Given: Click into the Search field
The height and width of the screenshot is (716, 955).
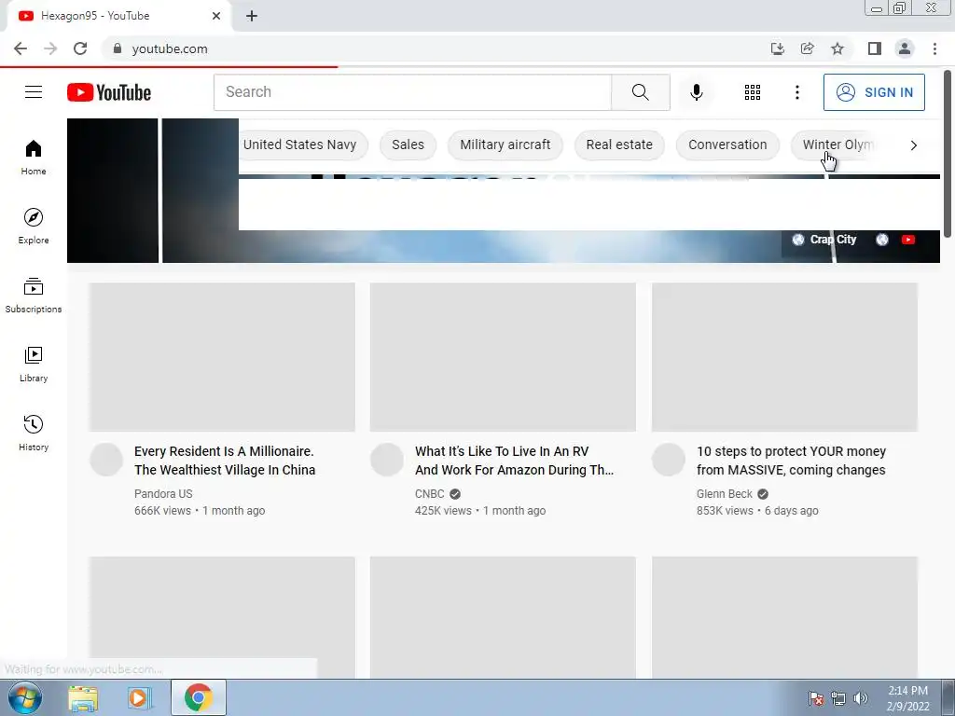Looking at the screenshot, I should [412, 92].
